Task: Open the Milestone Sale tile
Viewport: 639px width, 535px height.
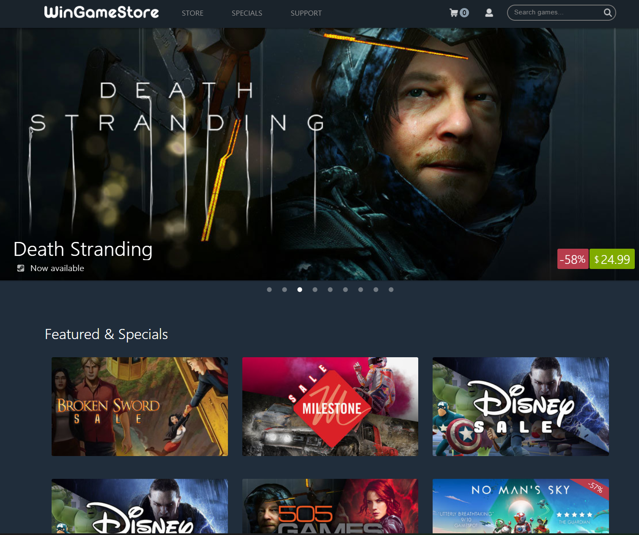Action: 330,407
